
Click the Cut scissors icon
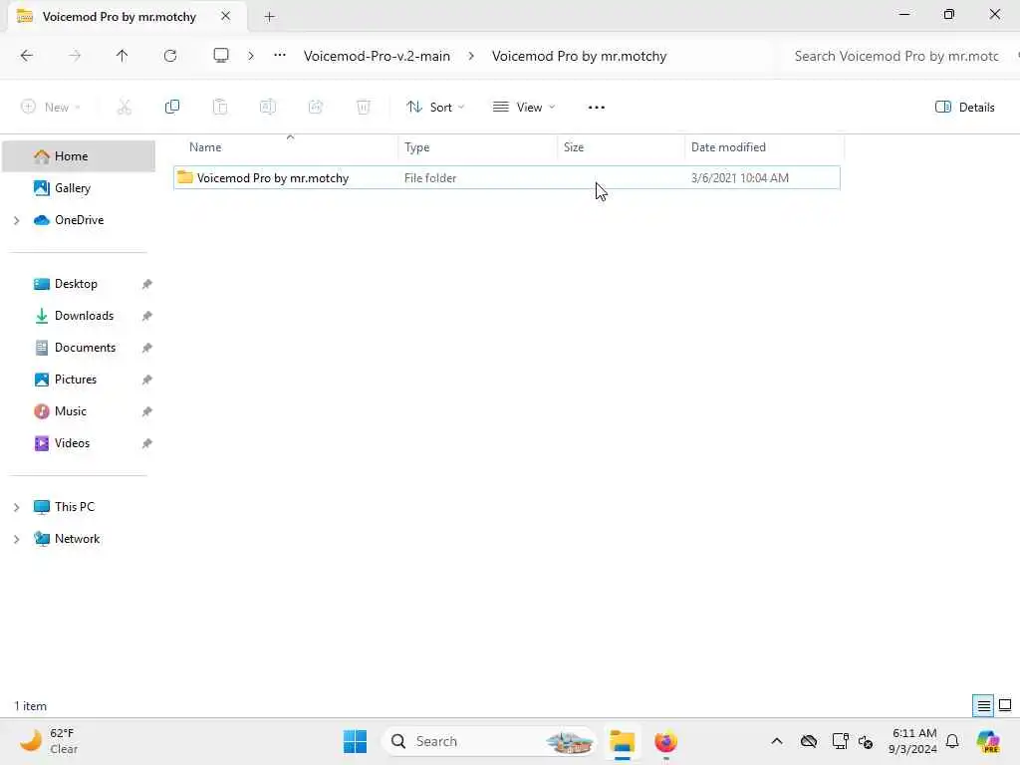coord(125,108)
